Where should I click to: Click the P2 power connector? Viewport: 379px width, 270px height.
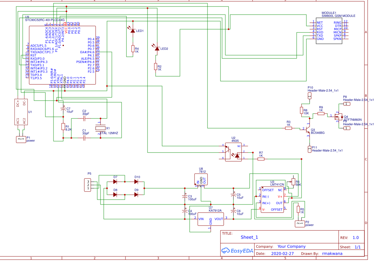[300, 224]
